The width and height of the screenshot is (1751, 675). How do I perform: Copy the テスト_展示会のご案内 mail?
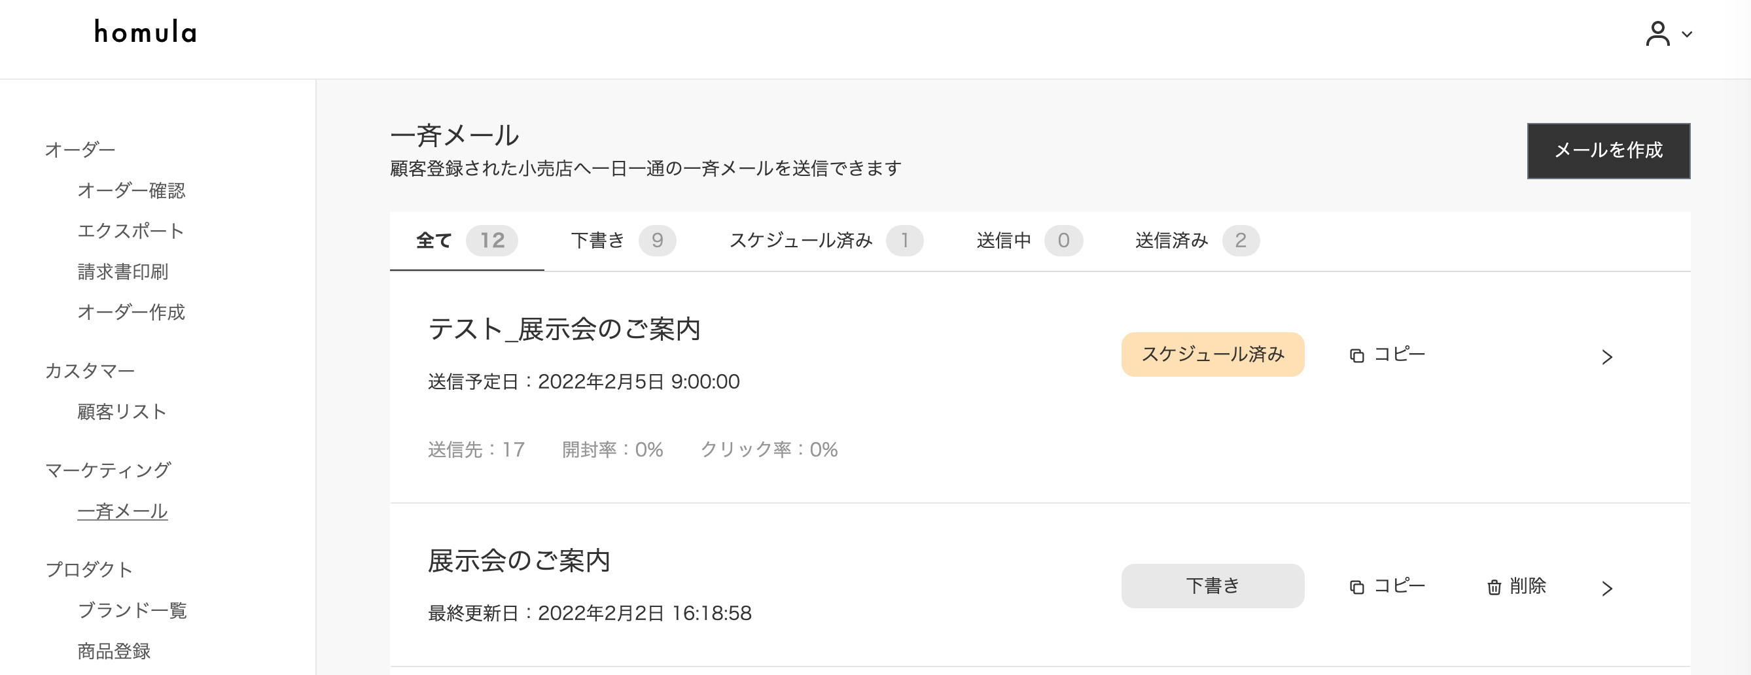[1387, 355]
